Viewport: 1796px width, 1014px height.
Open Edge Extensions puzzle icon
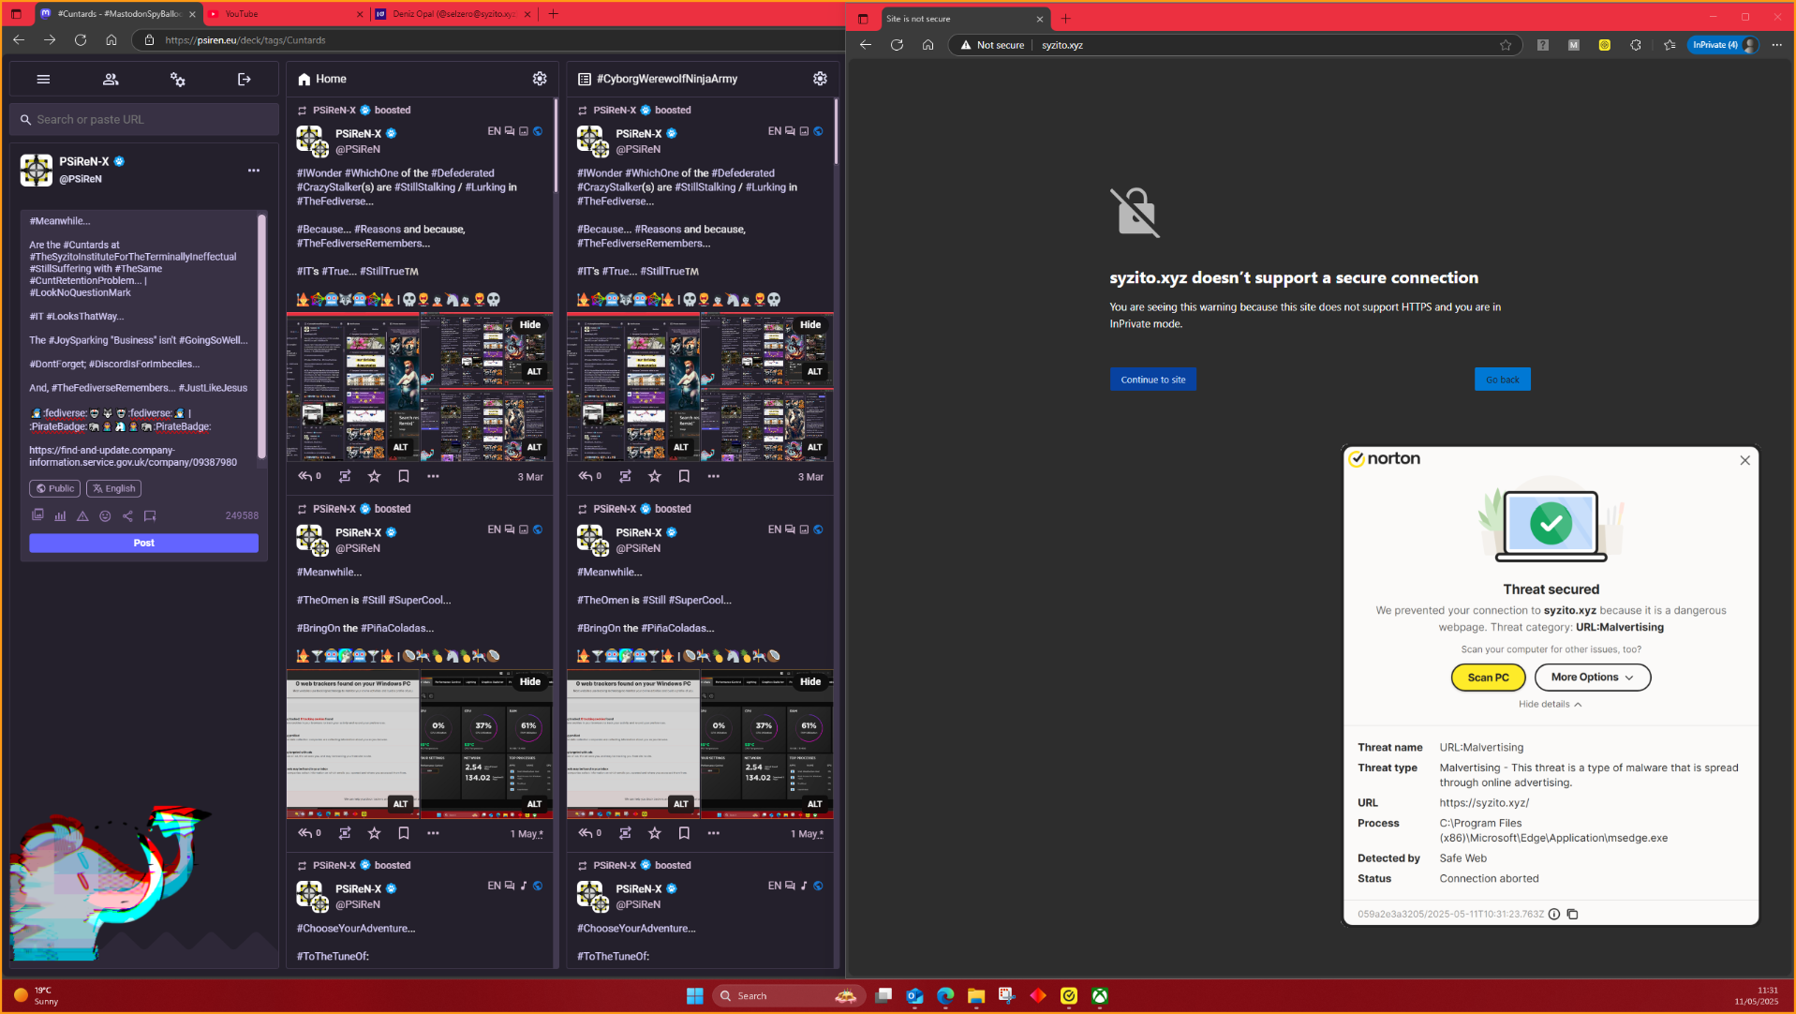coord(1636,45)
